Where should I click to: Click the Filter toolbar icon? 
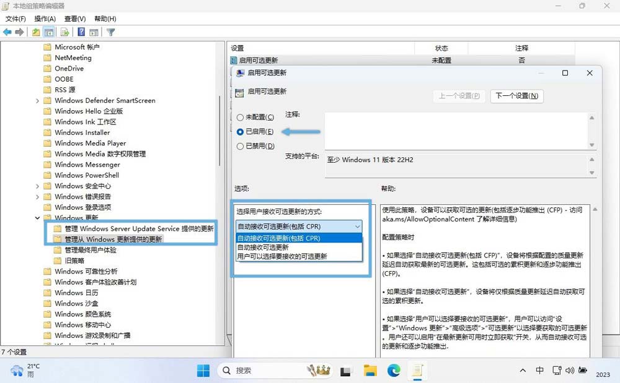click(x=112, y=32)
